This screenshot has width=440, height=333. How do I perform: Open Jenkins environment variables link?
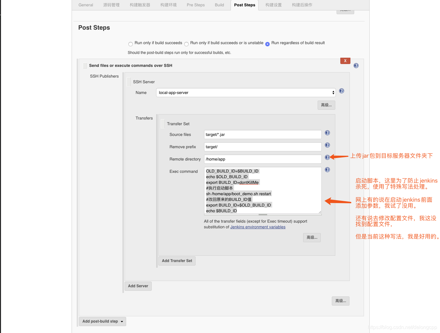[258, 227]
